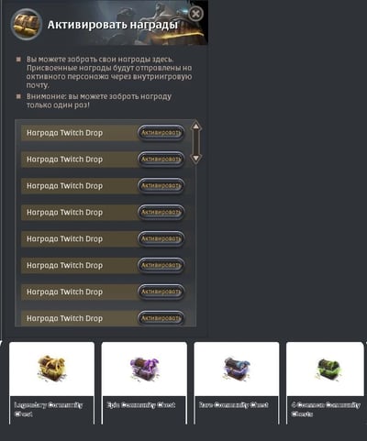
Task: Select the green Common Community Chest icon
Action: pos(328,369)
